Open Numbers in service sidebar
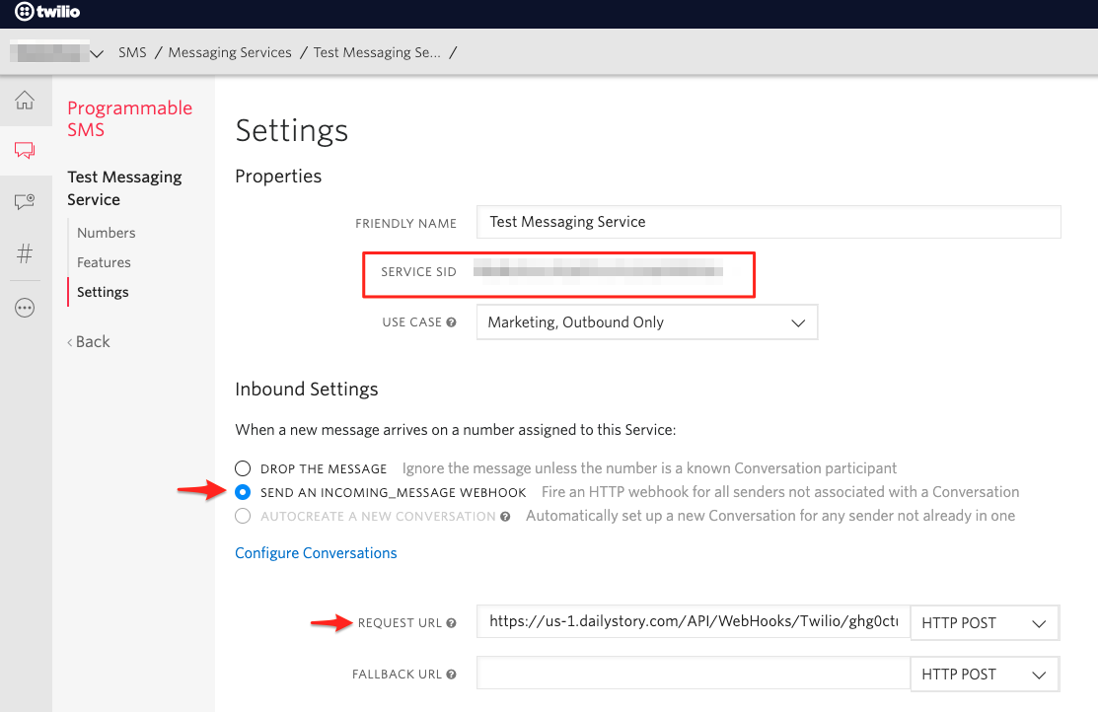Screen dimensions: 1098x712 point(107,233)
